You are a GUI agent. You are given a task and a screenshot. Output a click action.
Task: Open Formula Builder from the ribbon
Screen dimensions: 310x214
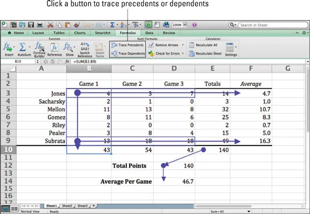pos(39,49)
